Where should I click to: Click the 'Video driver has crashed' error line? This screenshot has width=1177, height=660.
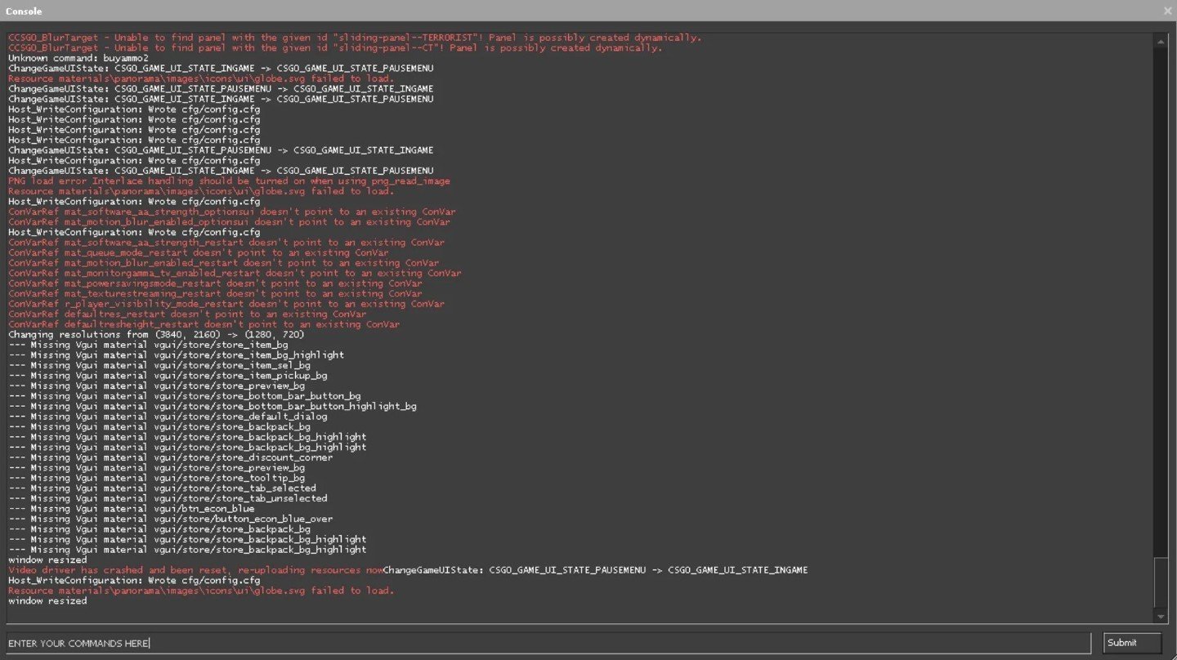196,570
